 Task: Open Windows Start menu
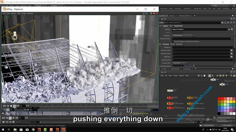(x=3, y=129)
